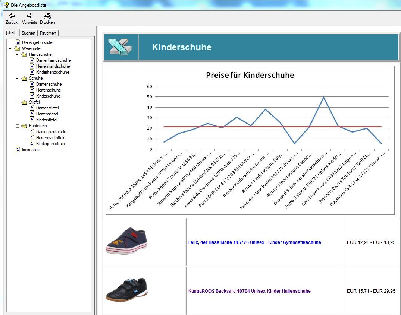Collapse the Warenliste tree node
Viewport: 401px width, 315px height.
pos(10,48)
